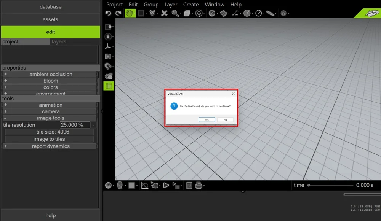Open the Create menu
The width and height of the screenshot is (381, 221).
[191, 4]
